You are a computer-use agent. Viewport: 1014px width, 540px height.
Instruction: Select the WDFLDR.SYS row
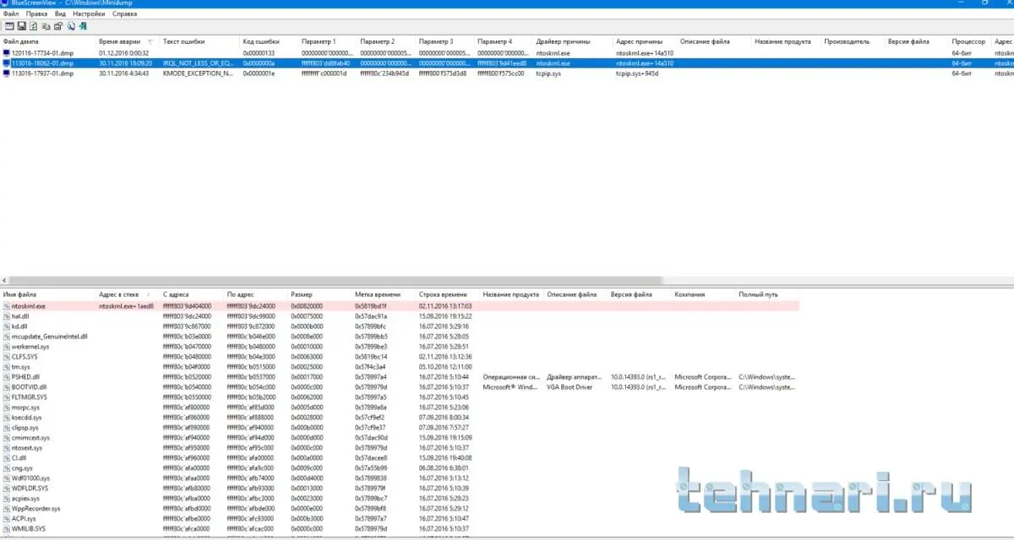pos(400,489)
